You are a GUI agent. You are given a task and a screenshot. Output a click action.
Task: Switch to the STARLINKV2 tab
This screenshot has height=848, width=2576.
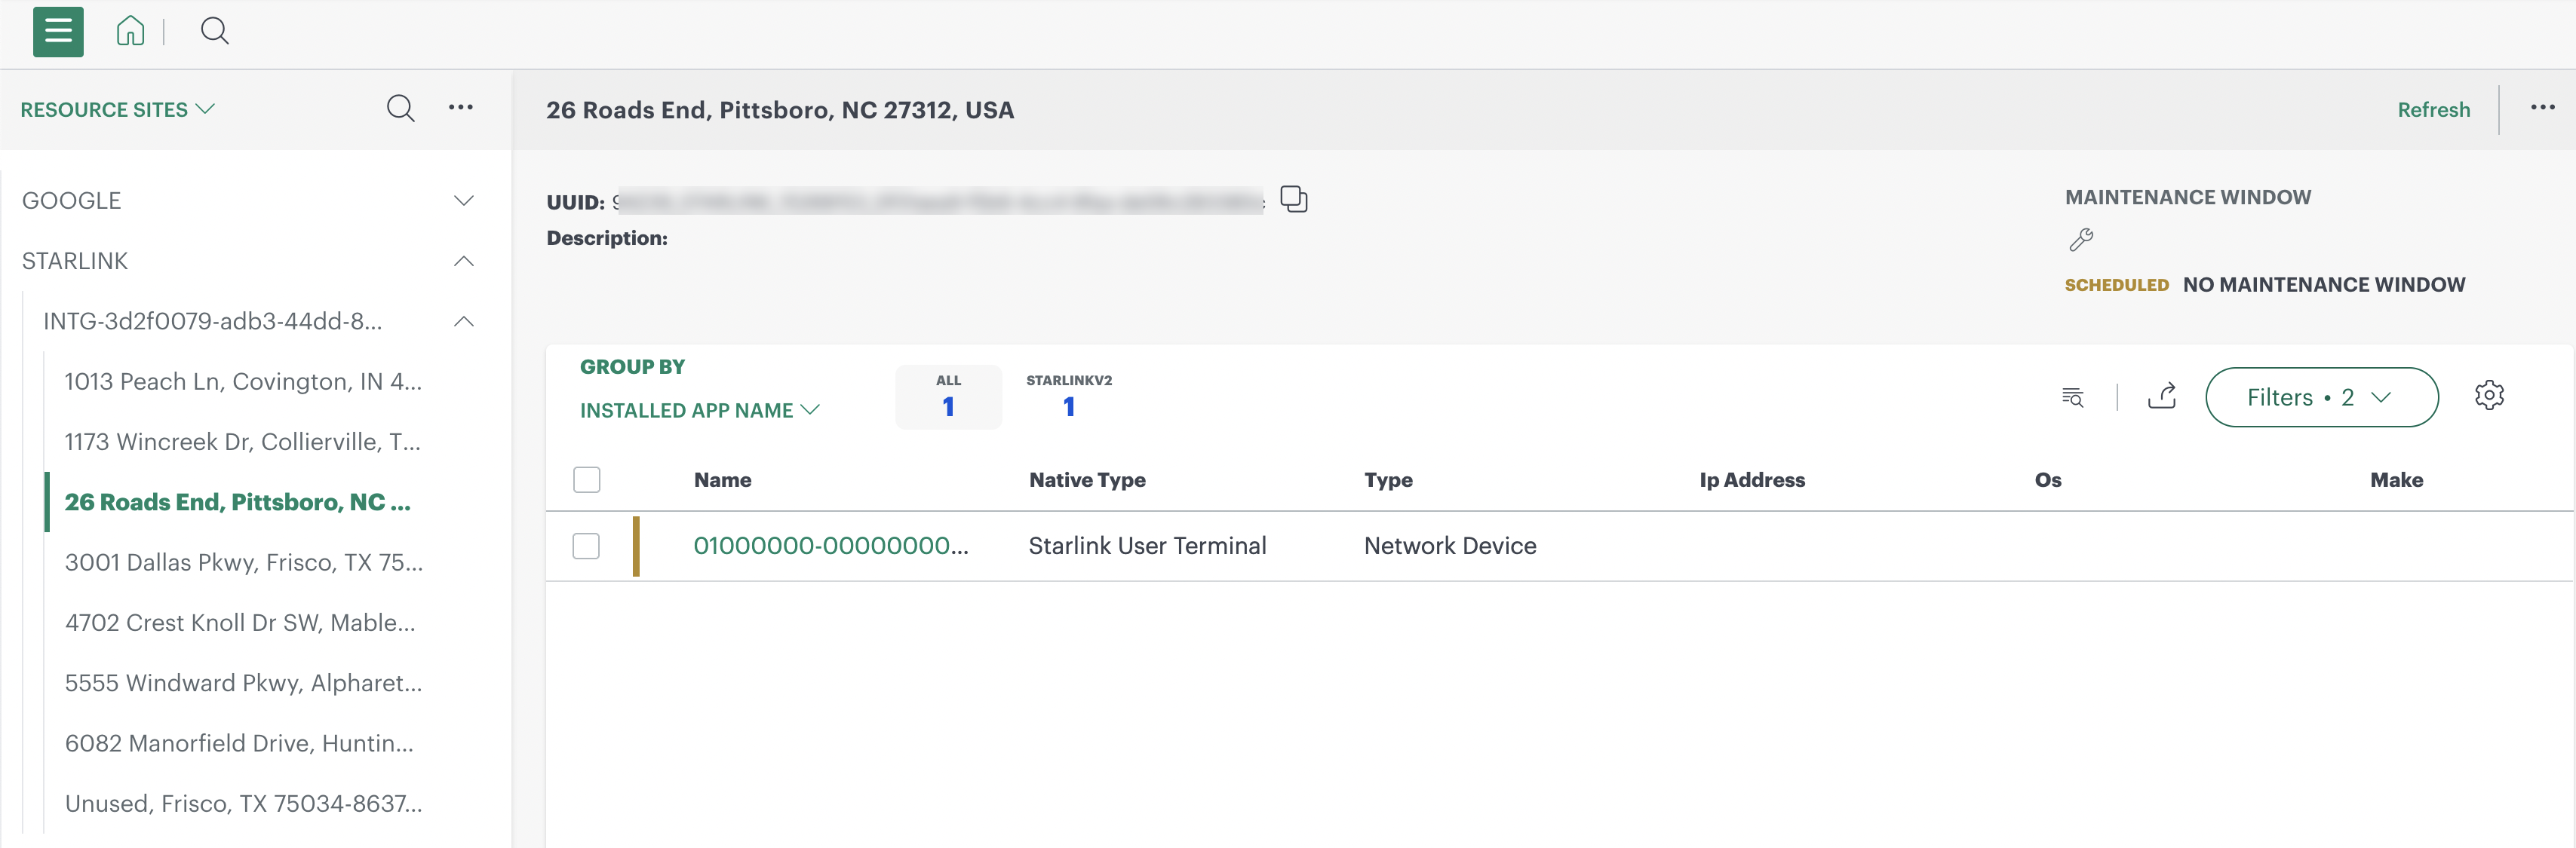click(1068, 396)
